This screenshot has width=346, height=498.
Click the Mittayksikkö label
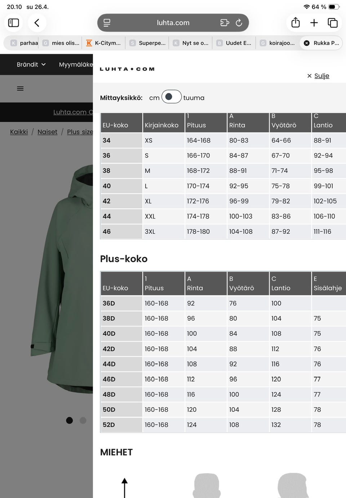(x=121, y=98)
